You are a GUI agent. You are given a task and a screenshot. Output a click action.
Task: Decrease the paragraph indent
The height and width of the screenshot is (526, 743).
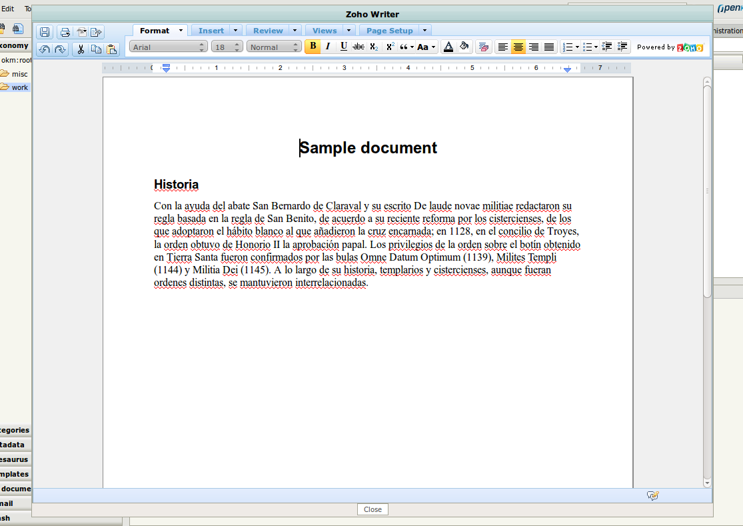606,47
